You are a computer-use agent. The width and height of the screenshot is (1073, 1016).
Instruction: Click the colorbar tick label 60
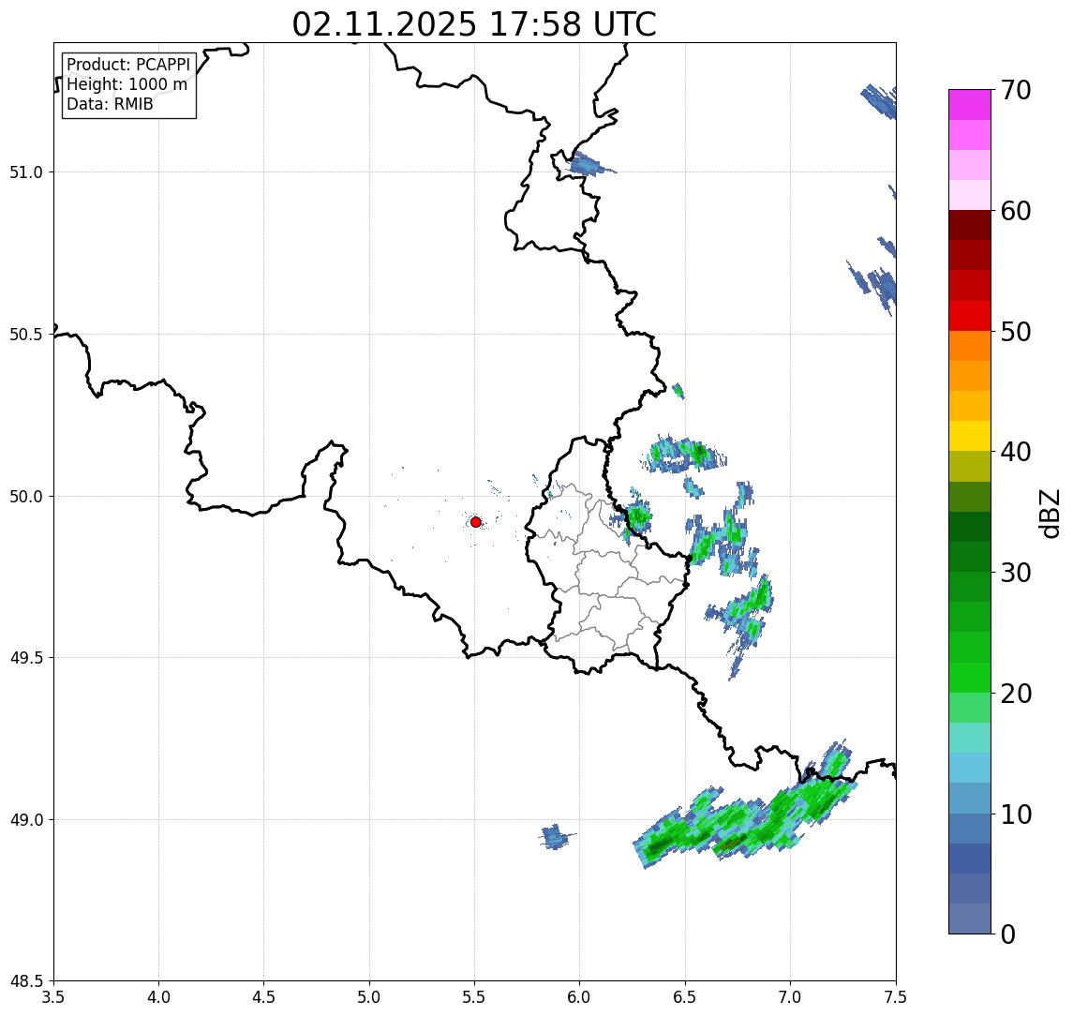pyautogui.click(x=1016, y=212)
